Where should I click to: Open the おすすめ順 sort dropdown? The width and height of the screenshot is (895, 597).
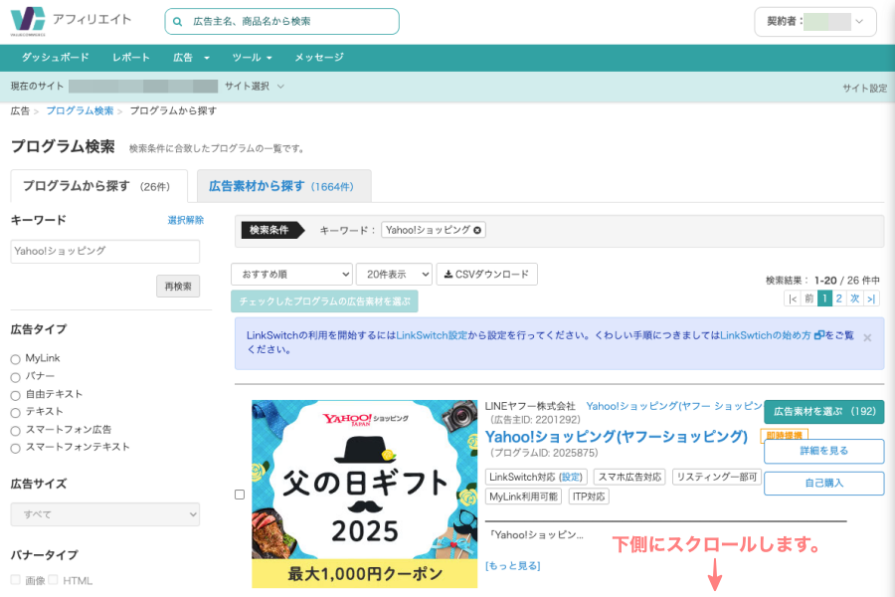coord(291,275)
